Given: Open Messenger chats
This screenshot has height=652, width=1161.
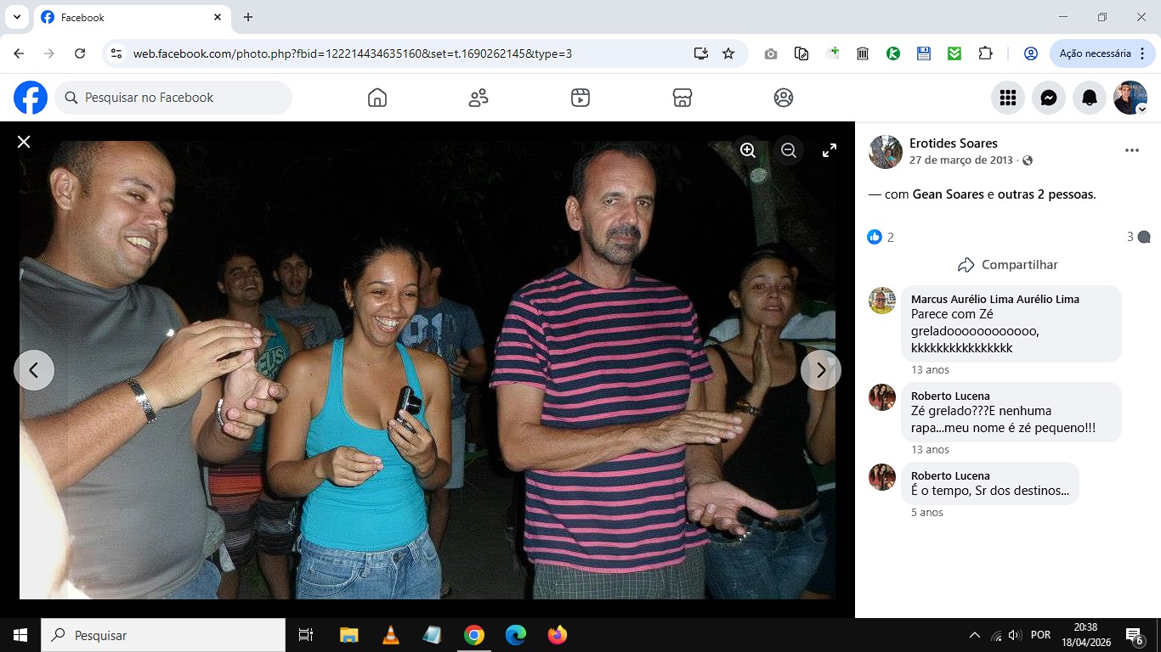Looking at the screenshot, I should 1049,98.
